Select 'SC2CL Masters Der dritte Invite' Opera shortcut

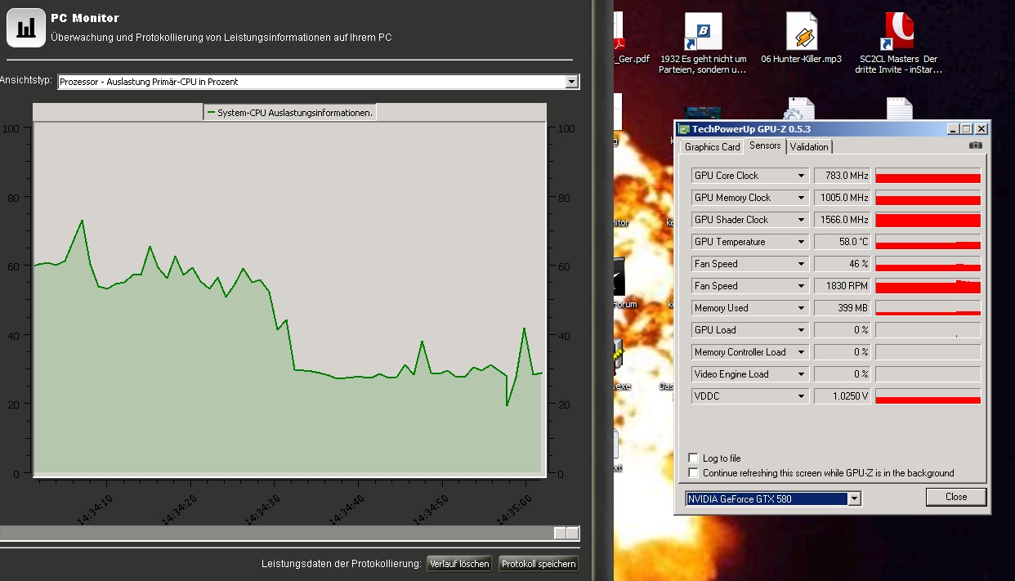pos(898,45)
